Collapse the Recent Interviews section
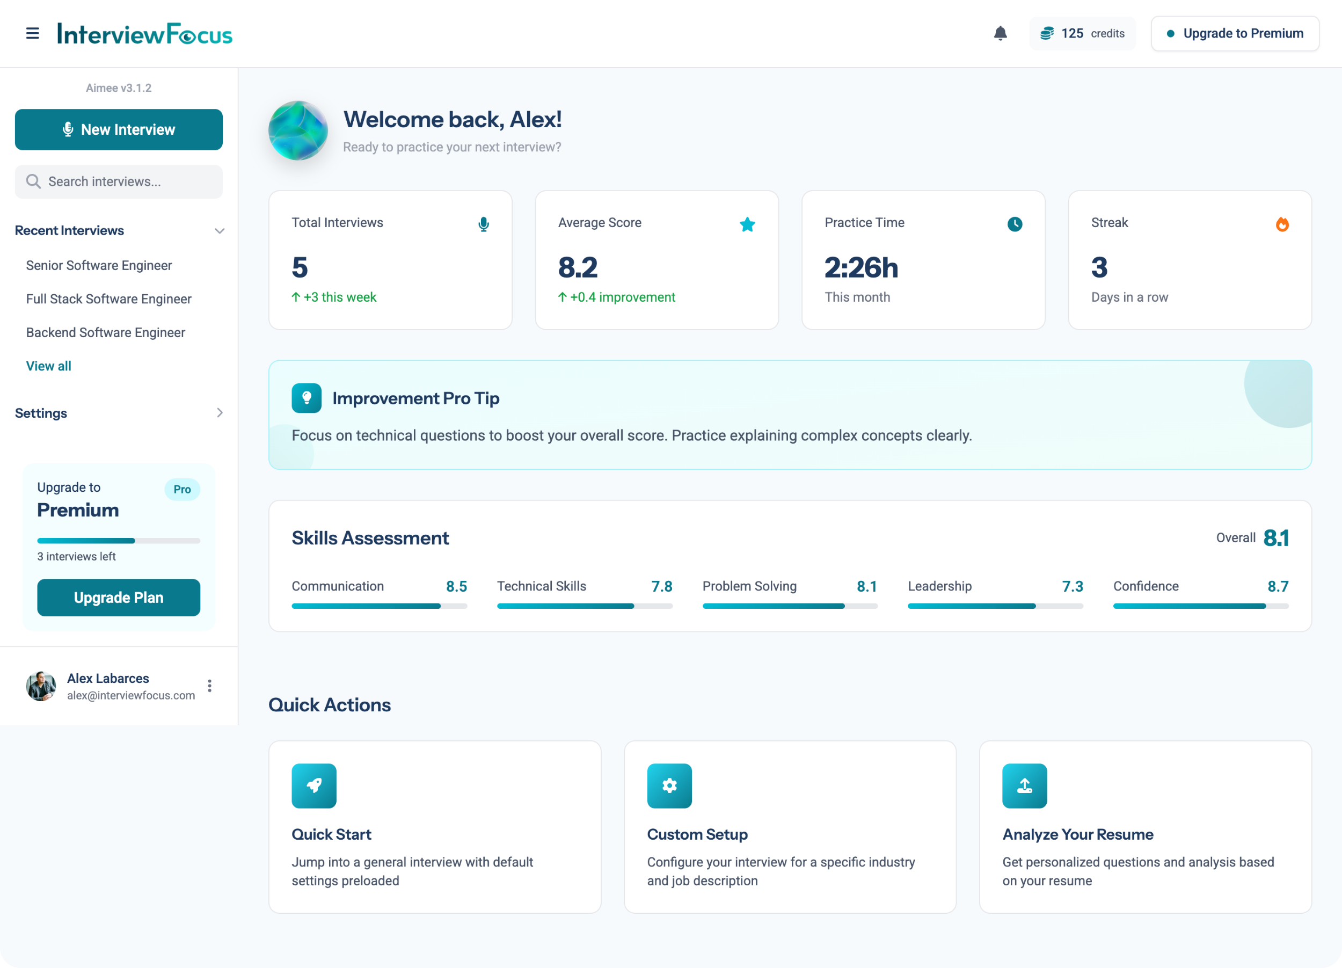The height and width of the screenshot is (968, 1342). (220, 231)
